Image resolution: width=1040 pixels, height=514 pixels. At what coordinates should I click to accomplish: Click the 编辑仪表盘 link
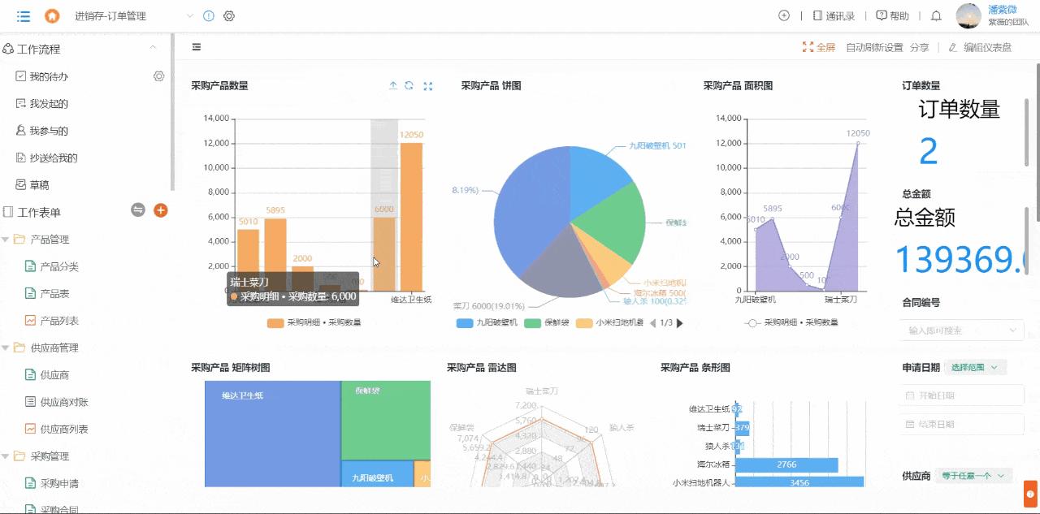pyautogui.click(x=983, y=47)
